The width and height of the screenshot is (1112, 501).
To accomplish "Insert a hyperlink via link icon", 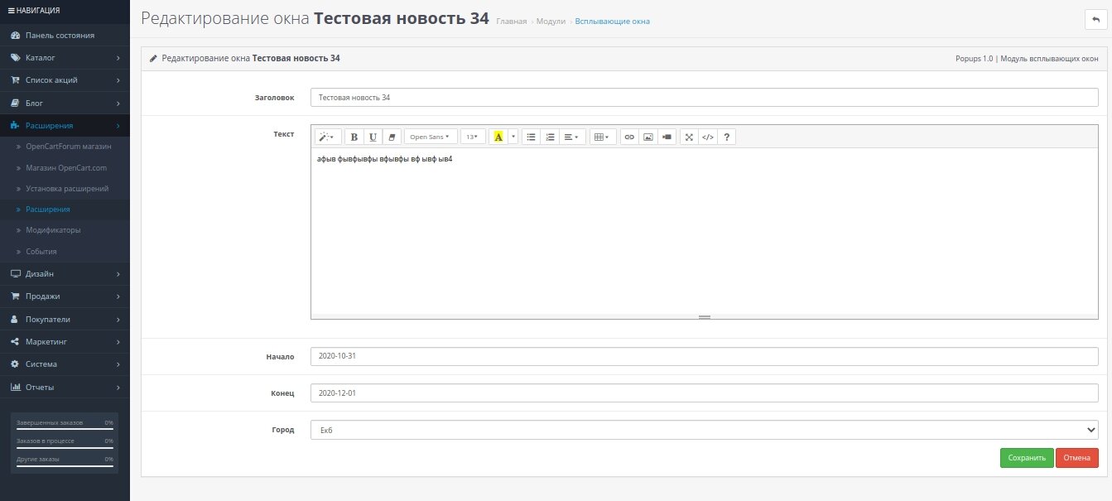I will tap(629, 137).
